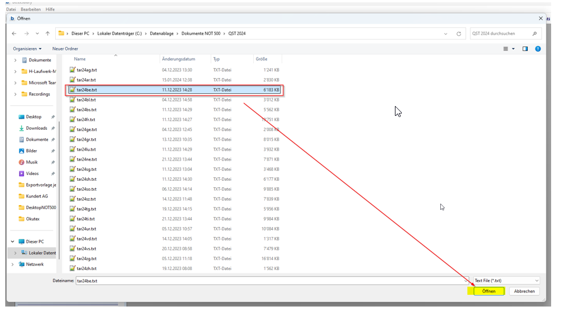Viewport: 561px width, 310px height.
Task: Collapse the Dieser PC tree node
Action: [x=13, y=242]
